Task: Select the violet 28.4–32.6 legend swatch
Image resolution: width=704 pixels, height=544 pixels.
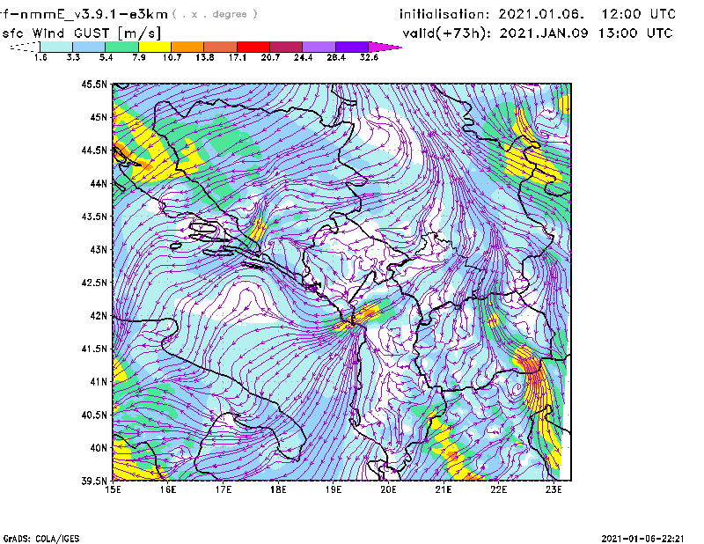Action: click(352, 47)
